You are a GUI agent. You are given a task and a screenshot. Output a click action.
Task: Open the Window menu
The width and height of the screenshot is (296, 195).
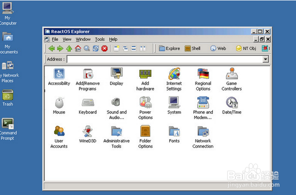[x=83, y=39]
